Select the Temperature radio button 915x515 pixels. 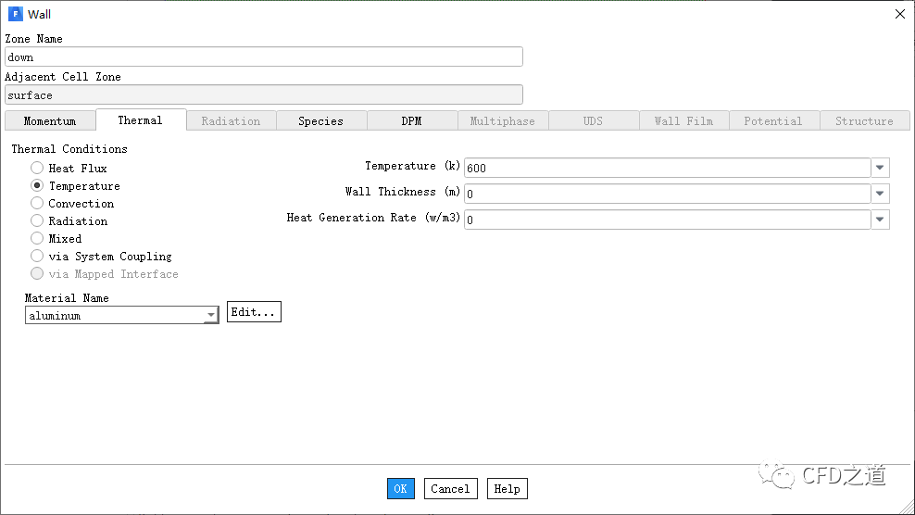point(37,186)
